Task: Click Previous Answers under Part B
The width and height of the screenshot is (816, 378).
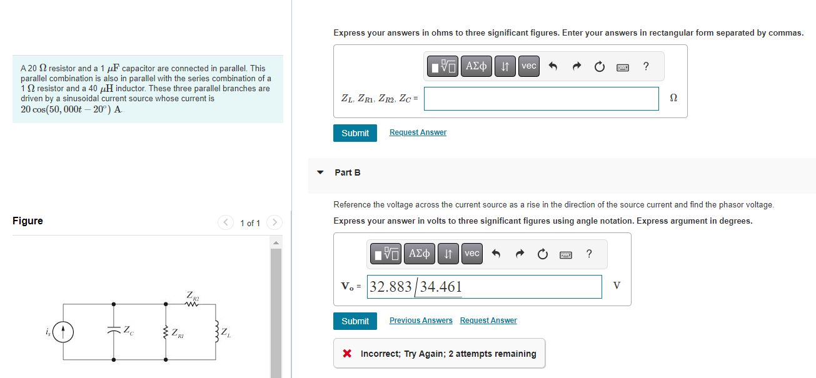Action: (x=420, y=320)
